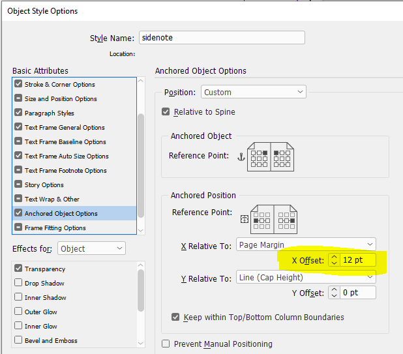This screenshot has width=403, height=354.
Task: Enable the Inner Shadow effect checkbox
Action: tap(18, 297)
